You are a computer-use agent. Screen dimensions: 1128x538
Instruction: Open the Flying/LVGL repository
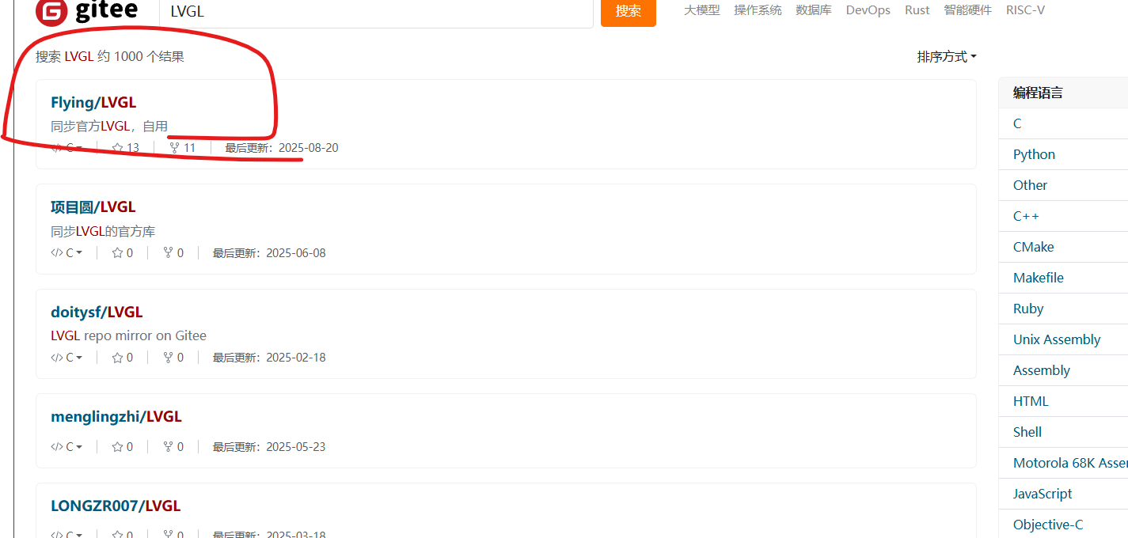[x=93, y=102]
